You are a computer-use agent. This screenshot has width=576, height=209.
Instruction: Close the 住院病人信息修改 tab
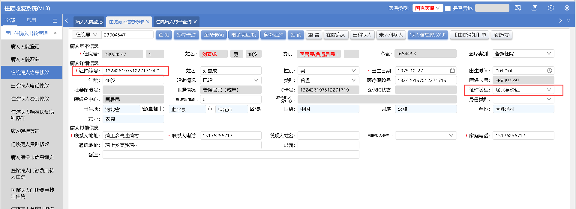tap(148, 22)
